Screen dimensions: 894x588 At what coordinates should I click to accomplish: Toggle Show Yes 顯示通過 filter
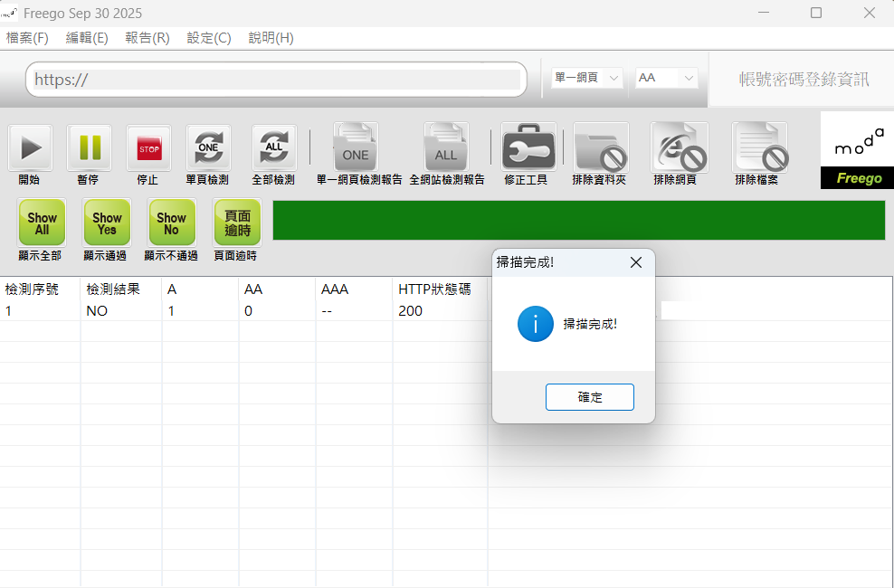(107, 223)
